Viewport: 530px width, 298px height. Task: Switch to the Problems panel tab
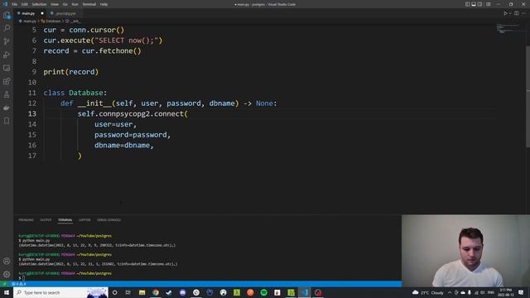pyautogui.click(x=26, y=220)
